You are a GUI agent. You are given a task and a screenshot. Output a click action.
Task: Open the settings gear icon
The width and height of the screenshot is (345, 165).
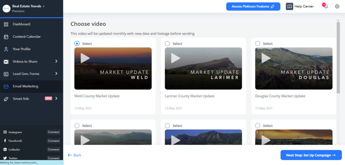pyautogui.click(x=337, y=6)
